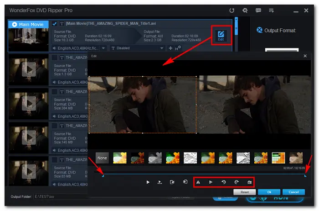Open the feedback chat bubble icon
Screen dimensions: 319x211
click(258, 11)
